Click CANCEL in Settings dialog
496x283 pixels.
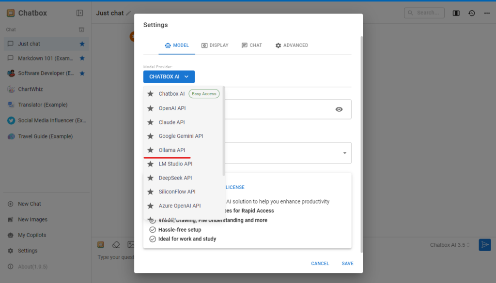click(x=320, y=264)
